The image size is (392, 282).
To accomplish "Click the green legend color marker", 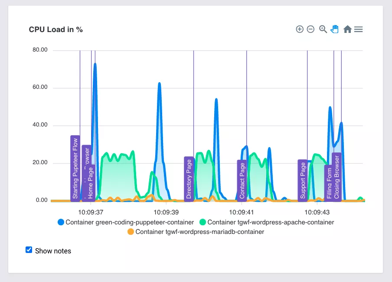I will 203,222.
